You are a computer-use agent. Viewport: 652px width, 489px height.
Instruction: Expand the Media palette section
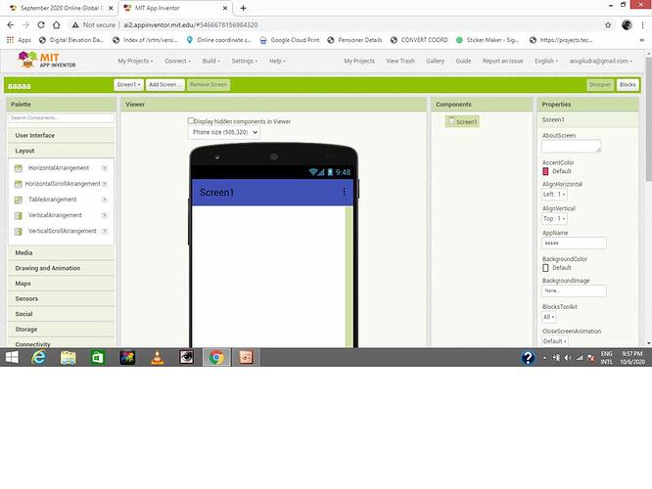point(61,253)
